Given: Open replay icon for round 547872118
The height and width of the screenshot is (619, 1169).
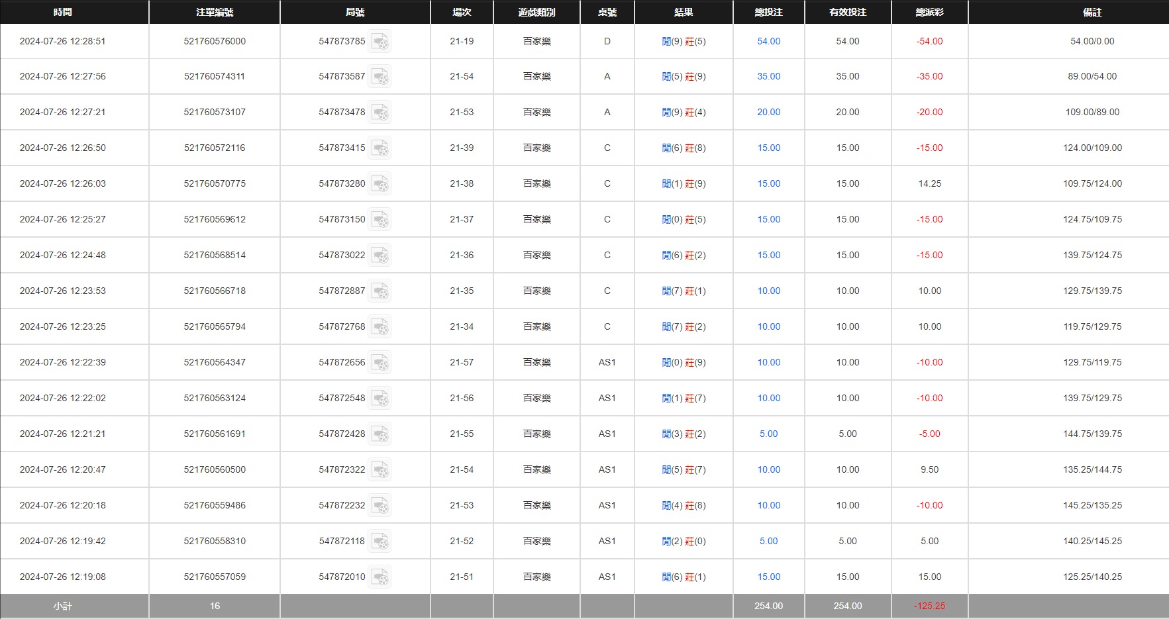Looking at the screenshot, I should coord(380,542).
